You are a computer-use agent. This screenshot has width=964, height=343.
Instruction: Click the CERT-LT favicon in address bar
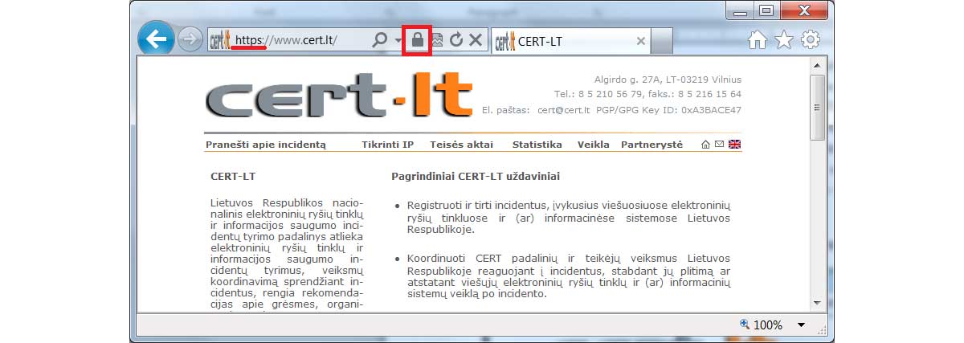click(220, 39)
